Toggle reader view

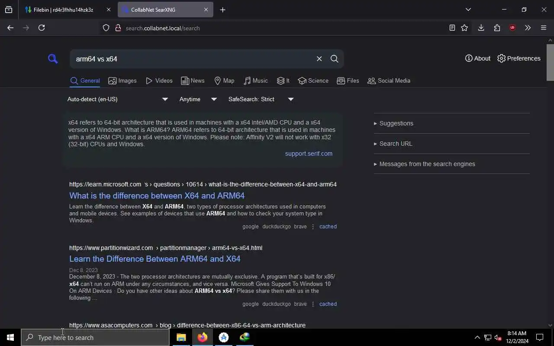click(x=452, y=28)
